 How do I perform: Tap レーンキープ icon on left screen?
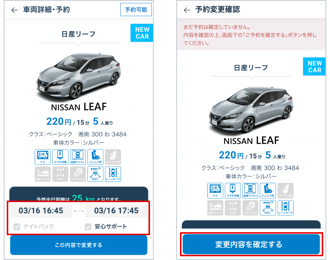tap(113, 174)
